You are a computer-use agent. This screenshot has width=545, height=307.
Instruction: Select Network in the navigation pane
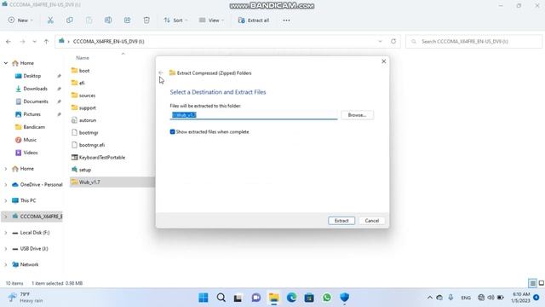point(29,264)
